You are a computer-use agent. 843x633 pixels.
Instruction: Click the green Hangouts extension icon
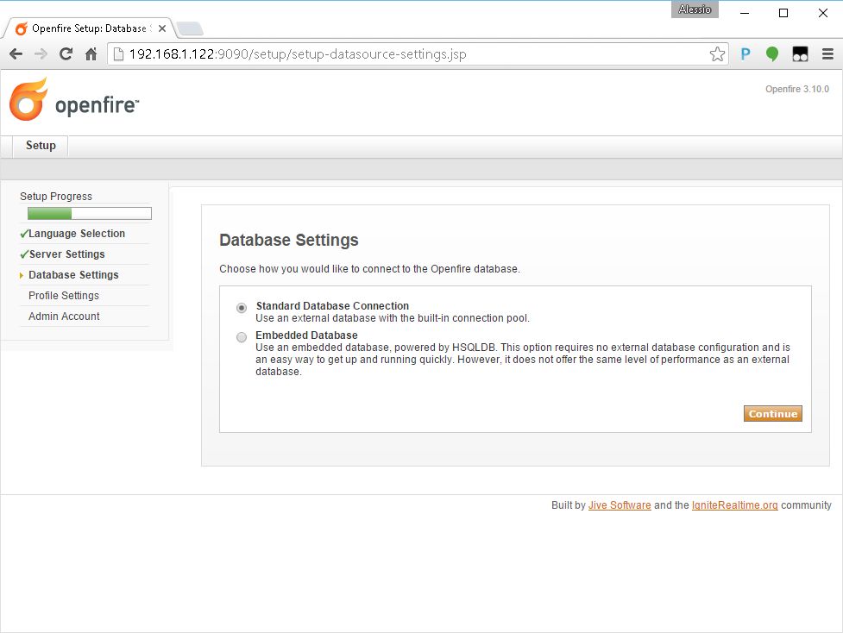tap(772, 54)
